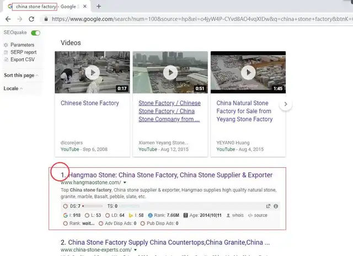353x256 pixels.
Task: Click the www.hangmaostone.com/ URL text
Action: tap(90, 183)
